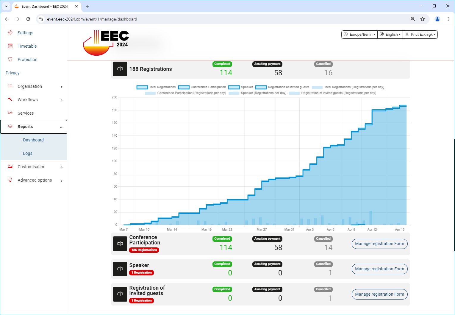Click the browser zoom magnifier icon

pyautogui.click(x=413, y=19)
